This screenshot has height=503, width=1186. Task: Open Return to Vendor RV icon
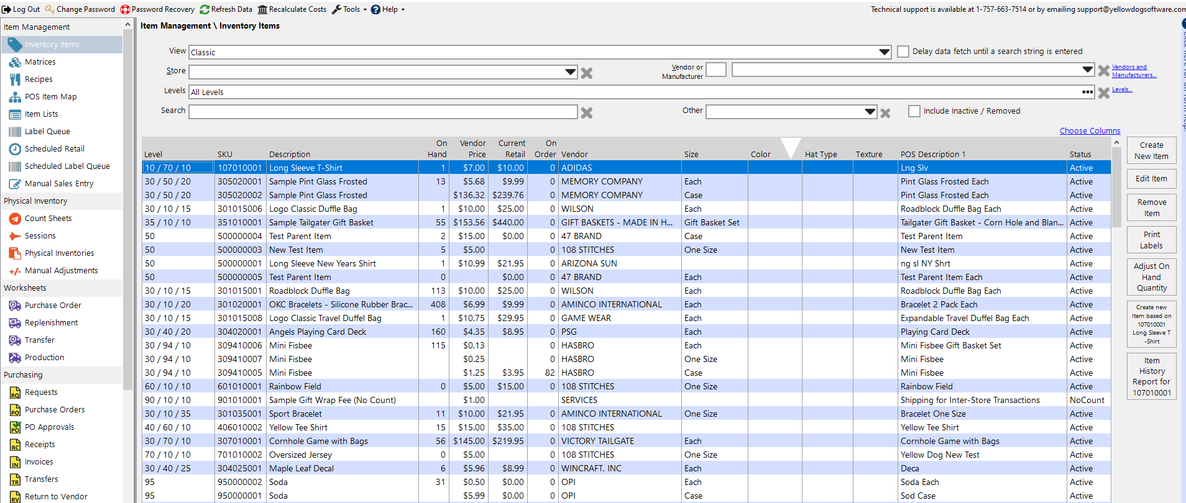[15, 497]
